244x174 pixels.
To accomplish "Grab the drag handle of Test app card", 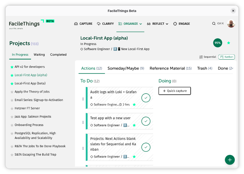I will (x=83, y=122).
